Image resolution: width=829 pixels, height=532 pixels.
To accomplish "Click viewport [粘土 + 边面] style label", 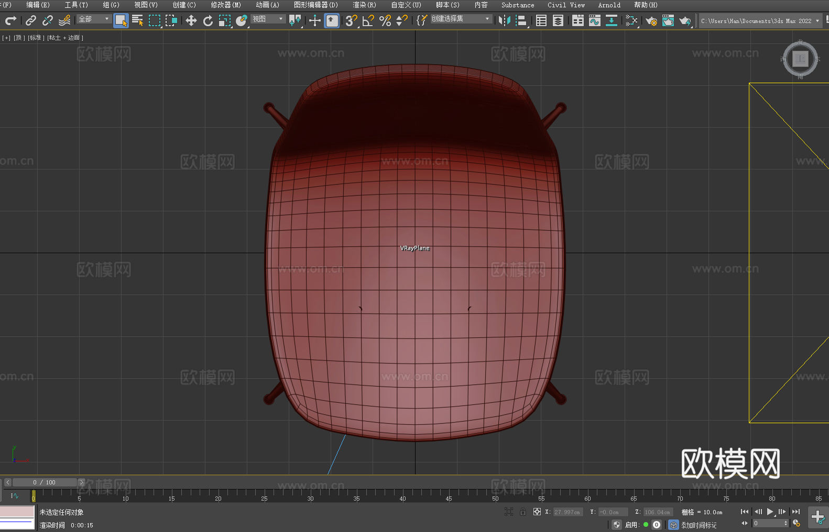I will click(65, 38).
